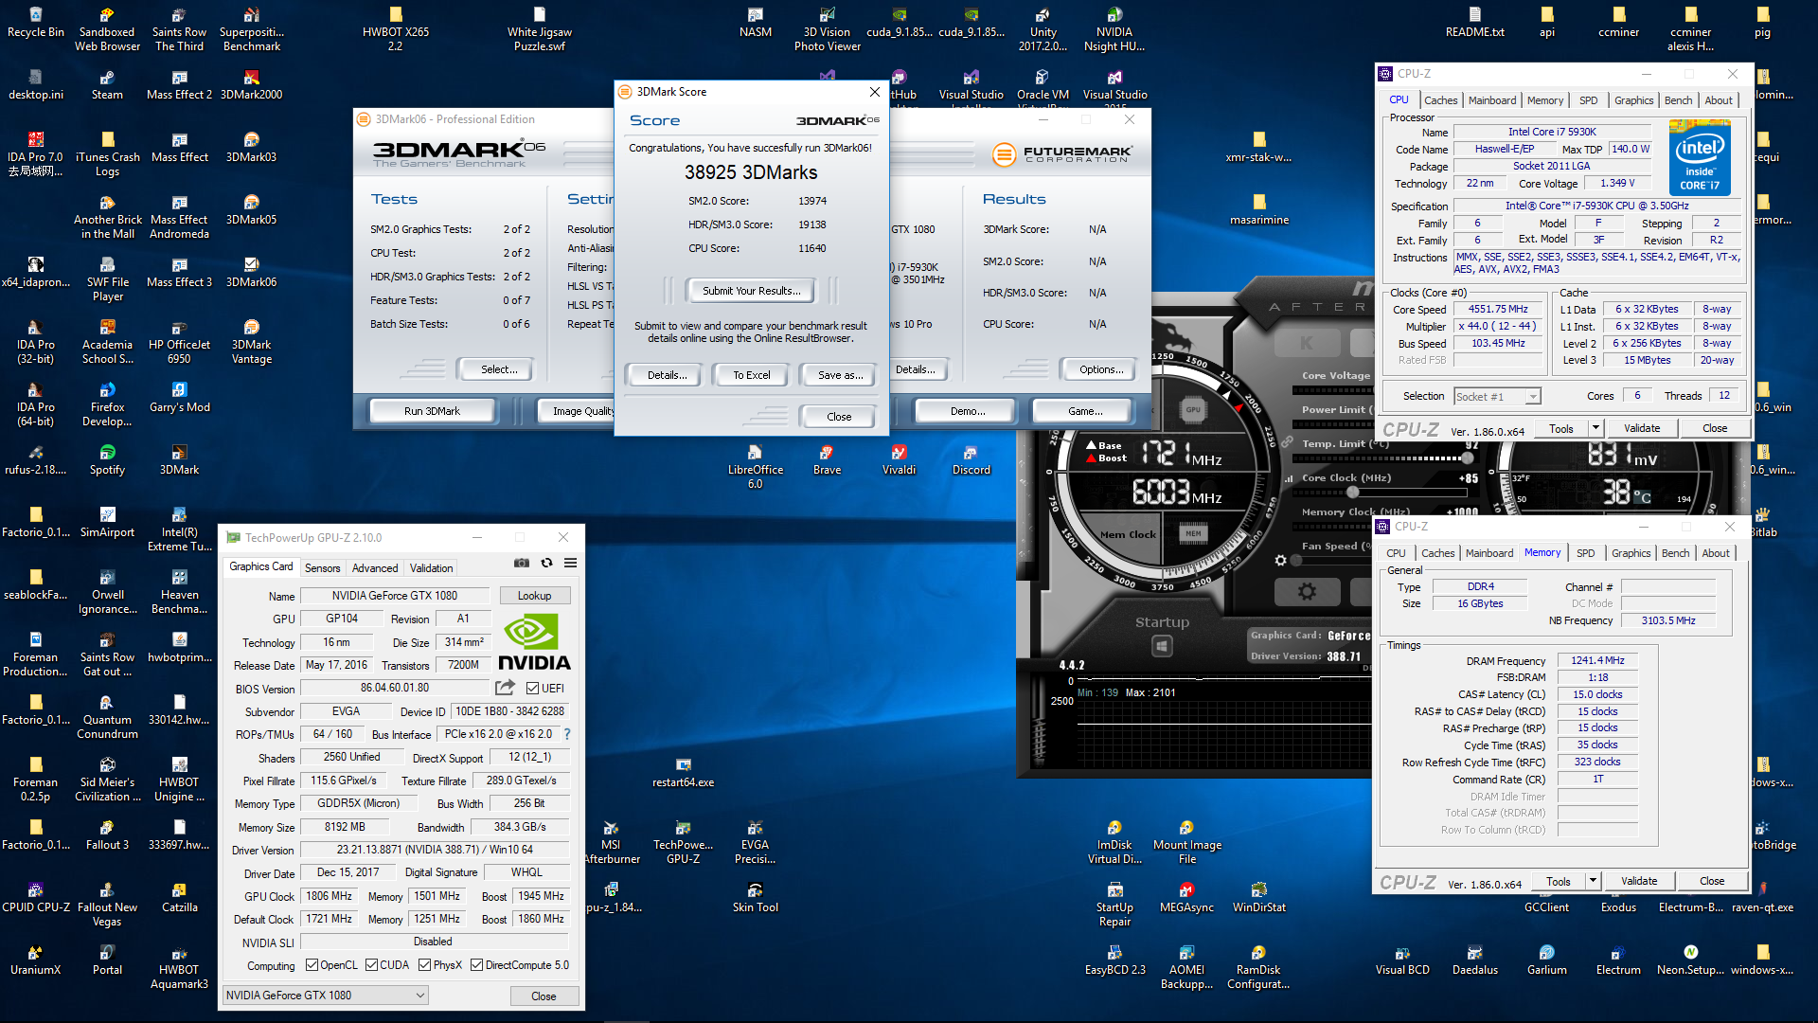
Task: Open the MSI Afterburner desktop shortcut
Action: pyautogui.click(x=611, y=842)
